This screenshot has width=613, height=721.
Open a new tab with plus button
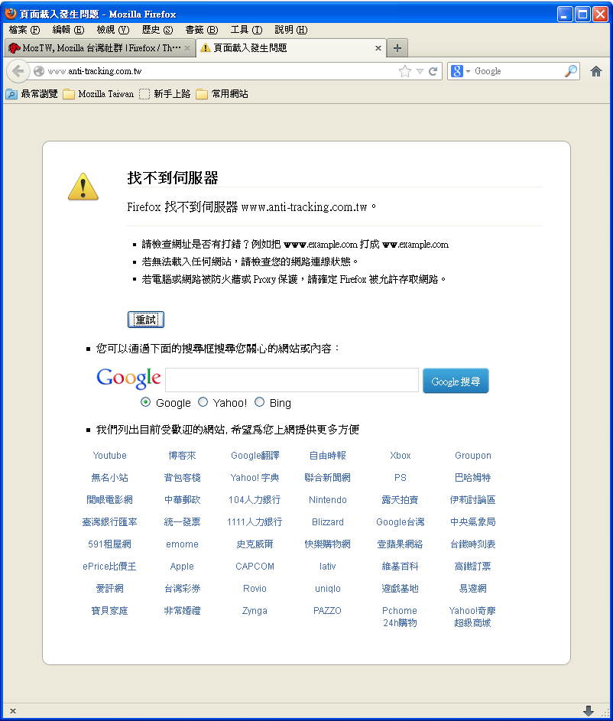(397, 47)
